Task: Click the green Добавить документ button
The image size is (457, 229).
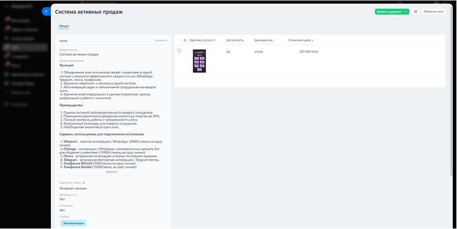Action: pyautogui.click(x=389, y=12)
